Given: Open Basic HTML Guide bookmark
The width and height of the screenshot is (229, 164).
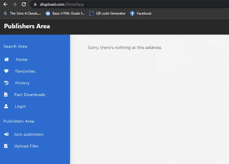Looking at the screenshot, I should click(65, 13).
